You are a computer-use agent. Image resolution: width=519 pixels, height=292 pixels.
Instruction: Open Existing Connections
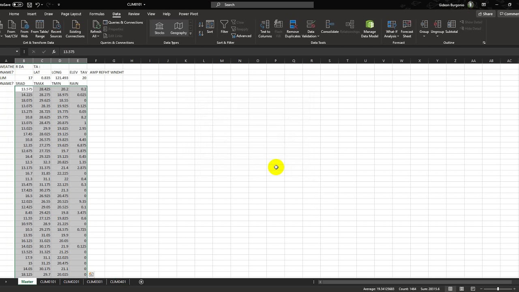75,29
